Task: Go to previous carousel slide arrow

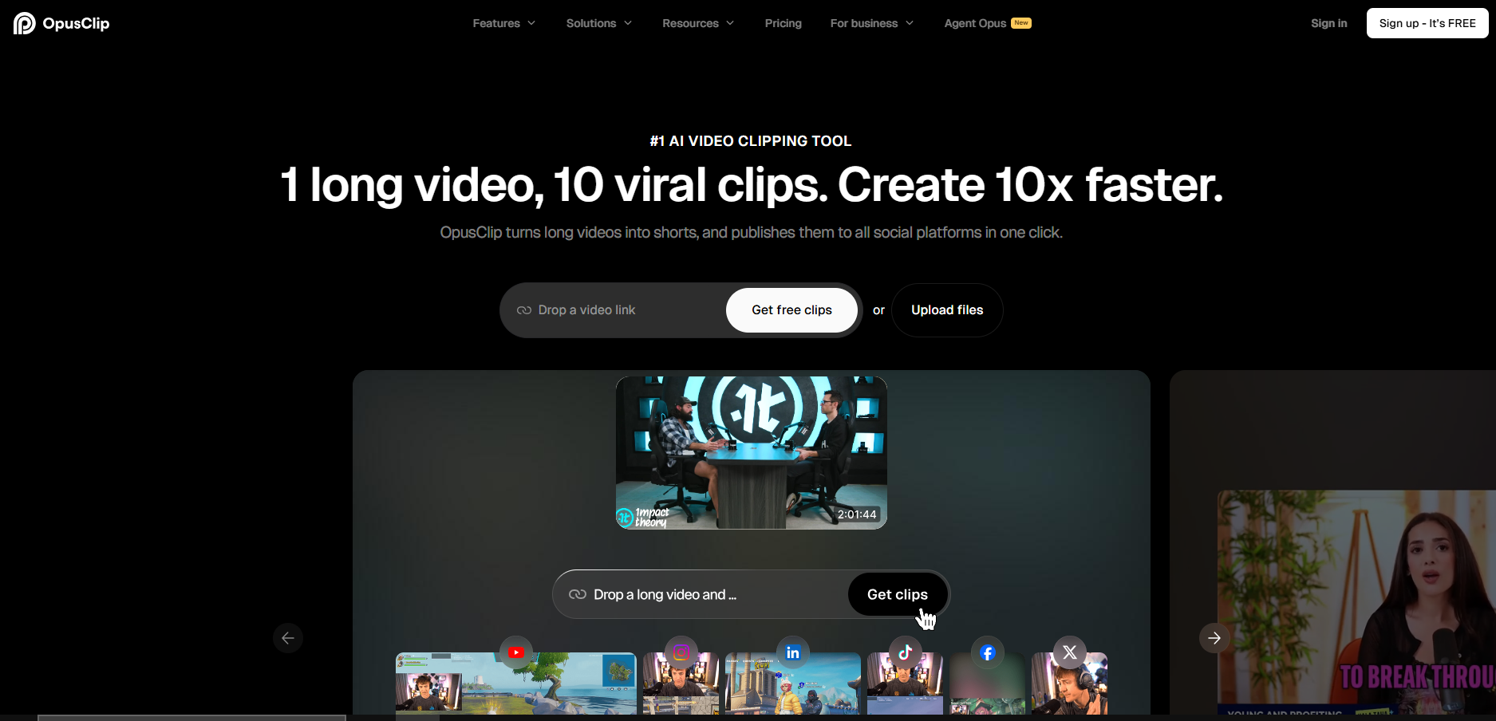Action: (288, 638)
